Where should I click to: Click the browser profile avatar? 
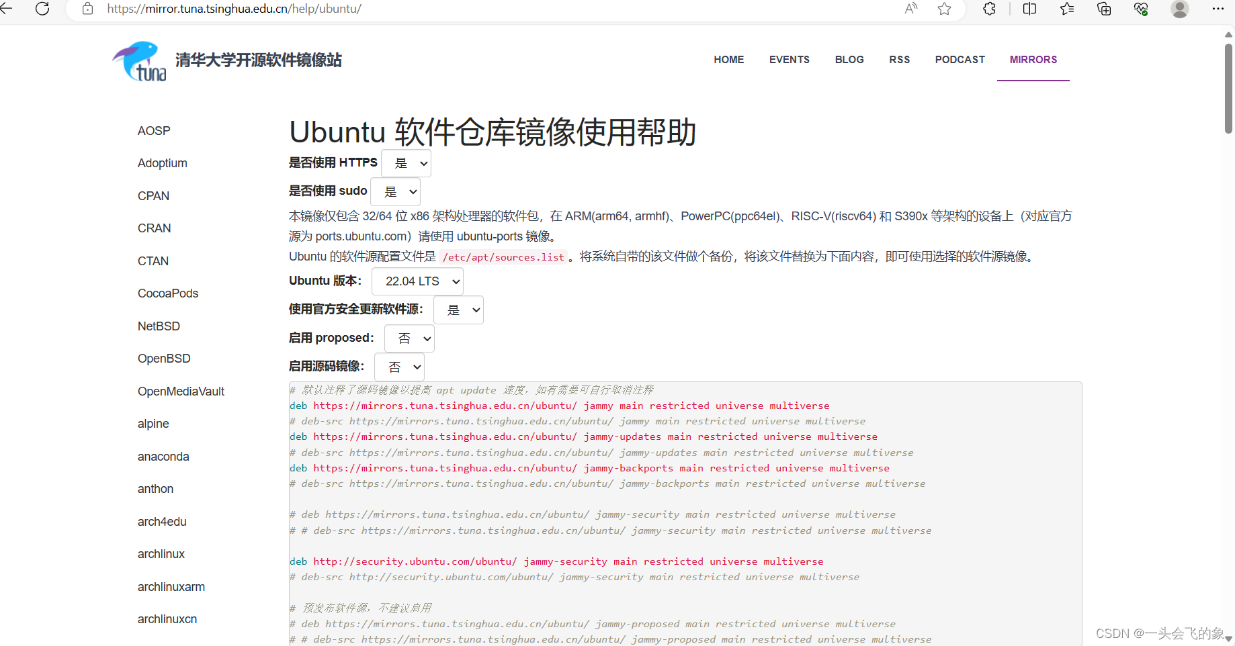pyautogui.click(x=1180, y=9)
